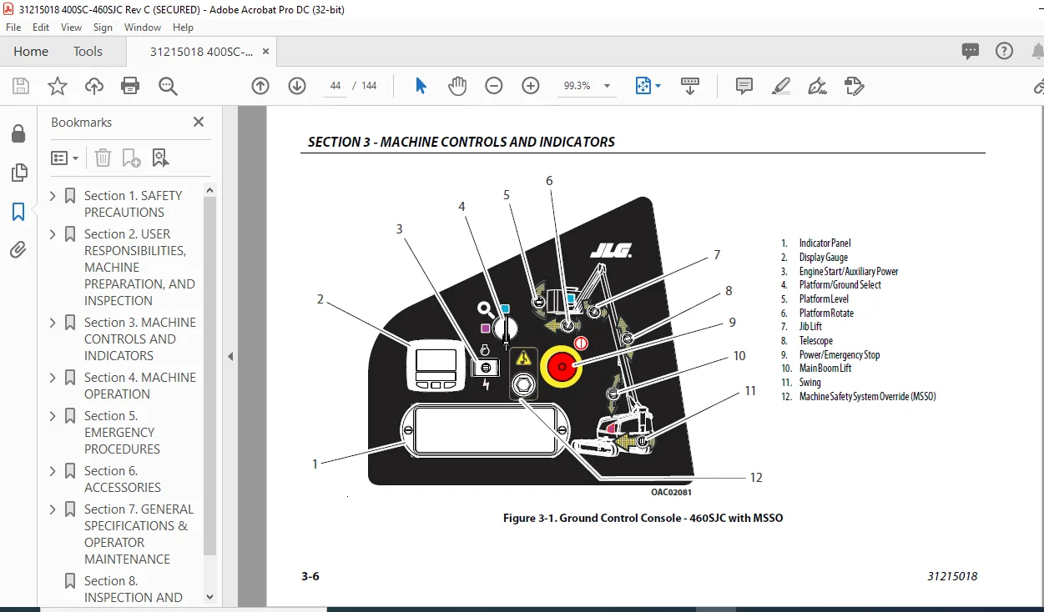Open bookmarks options menu dropdown
Viewport: 1044px width, 612px height.
[64, 158]
